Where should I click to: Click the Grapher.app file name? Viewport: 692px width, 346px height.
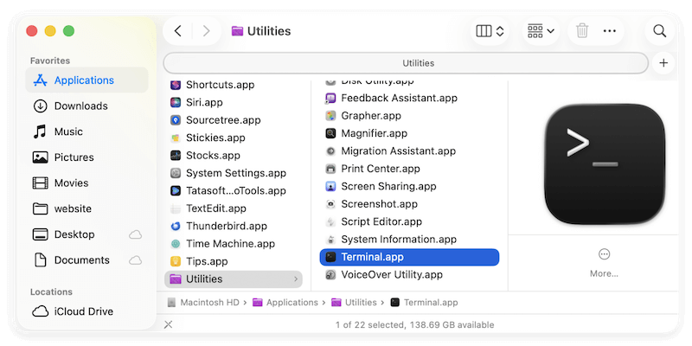(x=371, y=116)
